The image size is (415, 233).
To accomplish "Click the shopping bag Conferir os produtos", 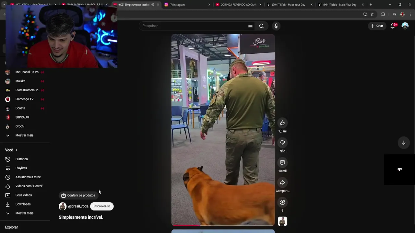I will [x=78, y=195].
